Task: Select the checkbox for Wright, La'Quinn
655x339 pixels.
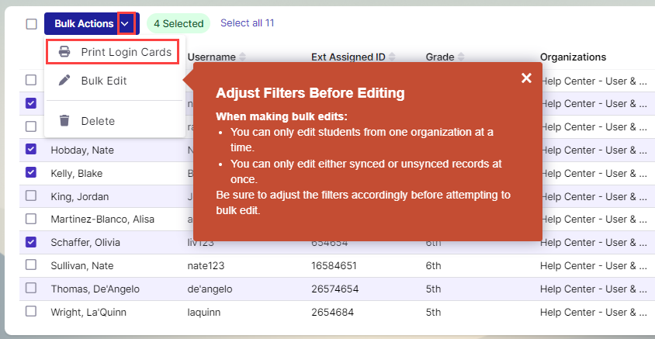Action: 31,312
